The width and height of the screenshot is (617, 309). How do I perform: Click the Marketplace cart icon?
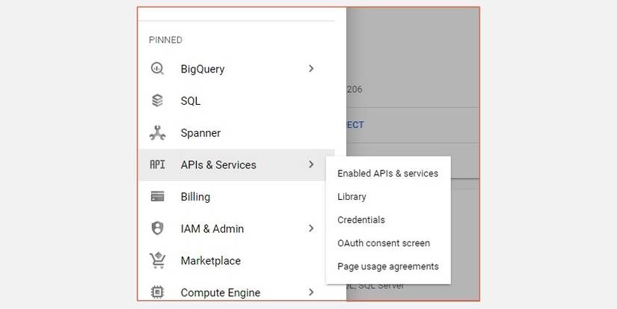point(157,260)
